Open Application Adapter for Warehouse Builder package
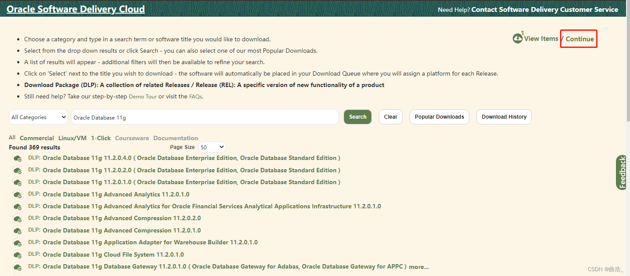The height and width of the screenshot is (276, 630). (150, 242)
